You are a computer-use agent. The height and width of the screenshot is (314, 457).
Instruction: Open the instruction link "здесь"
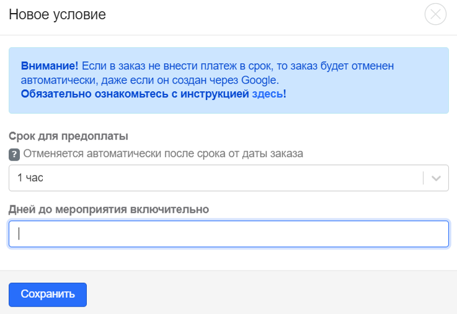[x=267, y=94]
